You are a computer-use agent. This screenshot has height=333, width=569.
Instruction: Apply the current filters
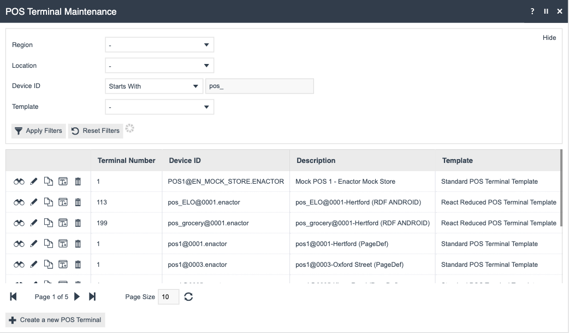click(38, 131)
